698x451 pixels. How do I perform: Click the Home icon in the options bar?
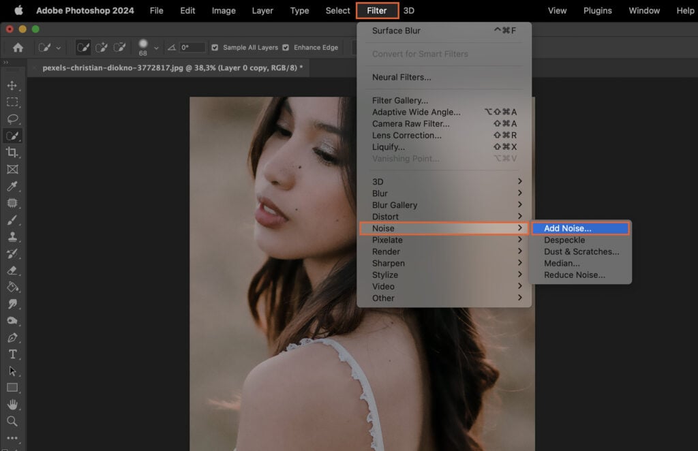pyautogui.click(x=18, y=48)
